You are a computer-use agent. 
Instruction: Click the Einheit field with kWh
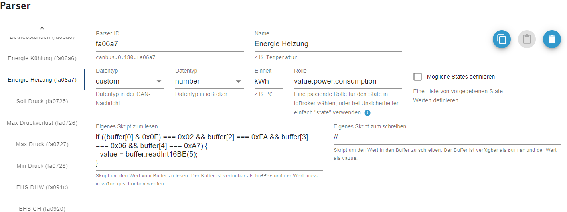tap(269, 81)
